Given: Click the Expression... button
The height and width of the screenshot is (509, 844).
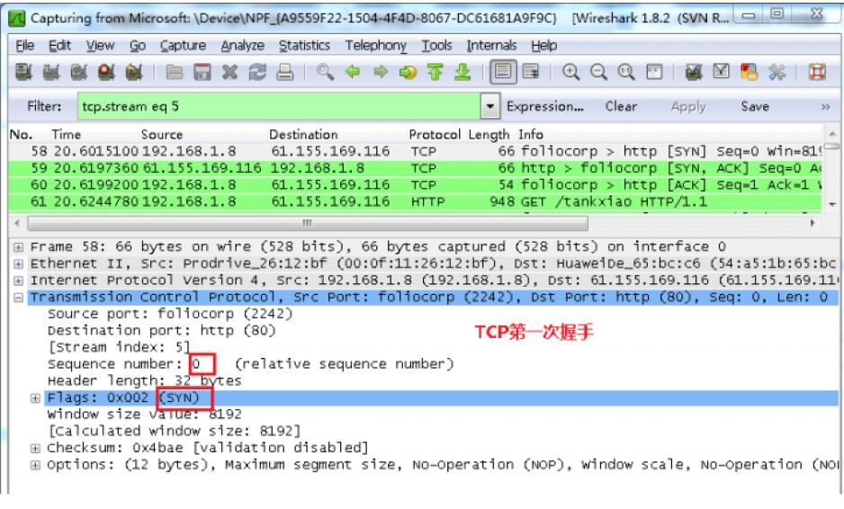Looking at the screenshot, I should (544, 106).
